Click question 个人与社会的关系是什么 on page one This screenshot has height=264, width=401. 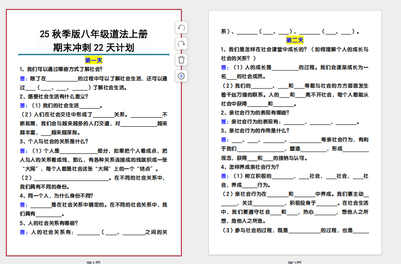coord(54,141)
